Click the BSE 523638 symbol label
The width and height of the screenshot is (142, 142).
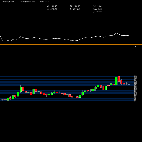45,2
